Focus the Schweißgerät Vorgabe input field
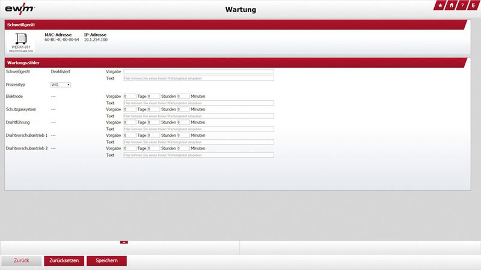The image size is (481, 270). (199, 71)
